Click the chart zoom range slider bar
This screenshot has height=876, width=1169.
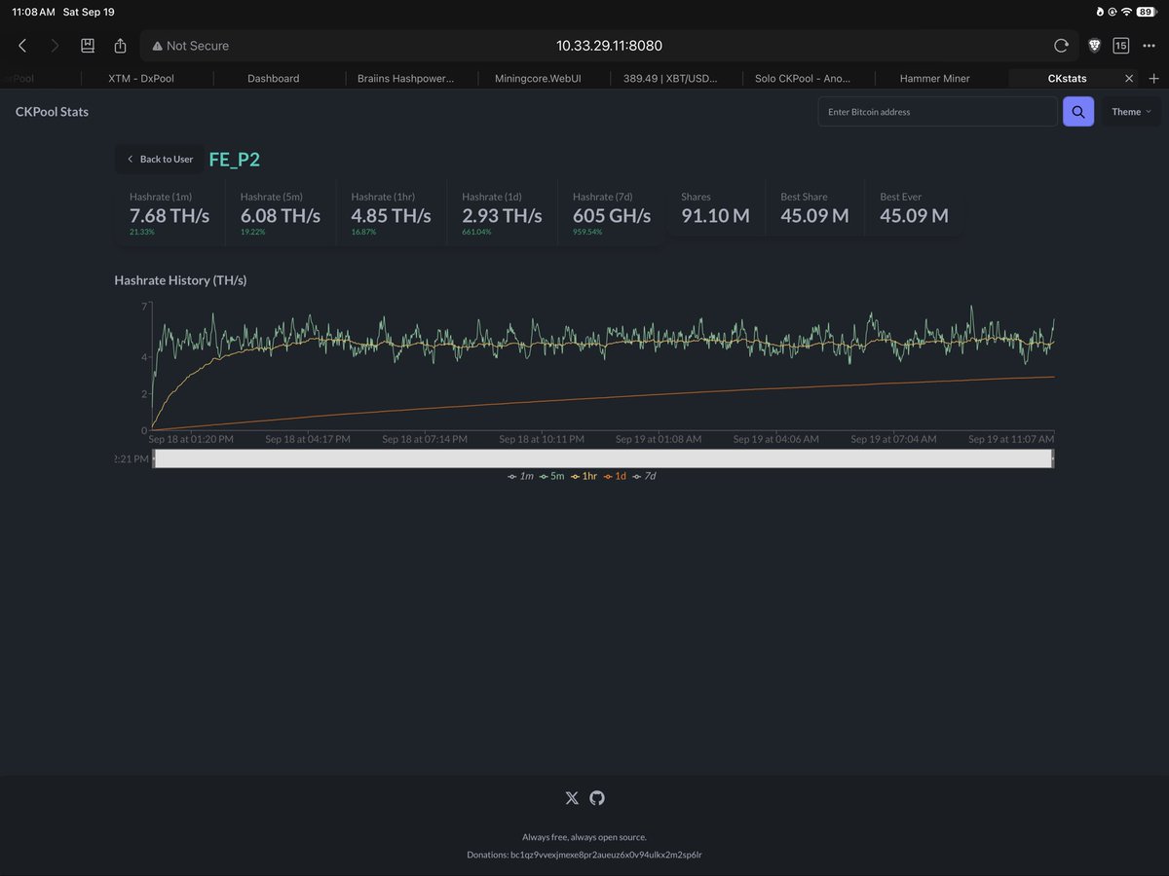click(604, 458)
